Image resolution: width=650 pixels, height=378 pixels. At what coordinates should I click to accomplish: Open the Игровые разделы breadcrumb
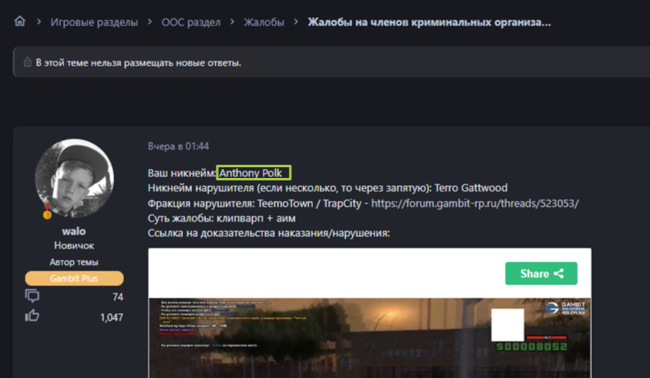click(94, 22)
